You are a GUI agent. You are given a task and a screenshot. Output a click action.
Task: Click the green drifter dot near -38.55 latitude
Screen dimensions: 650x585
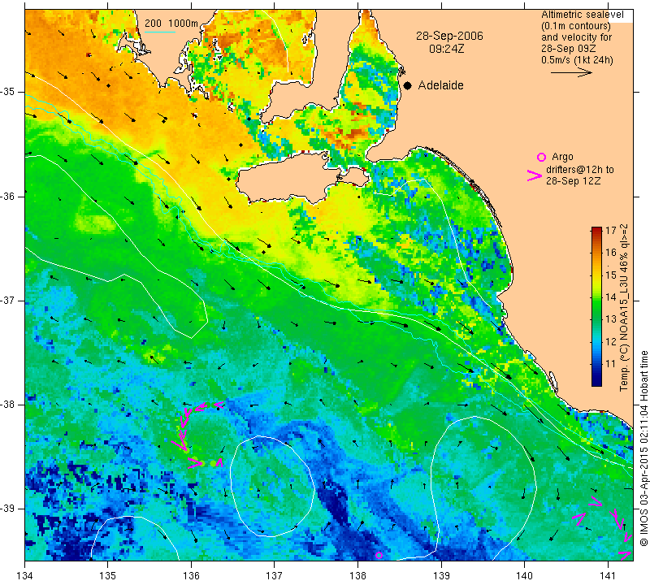213,463
